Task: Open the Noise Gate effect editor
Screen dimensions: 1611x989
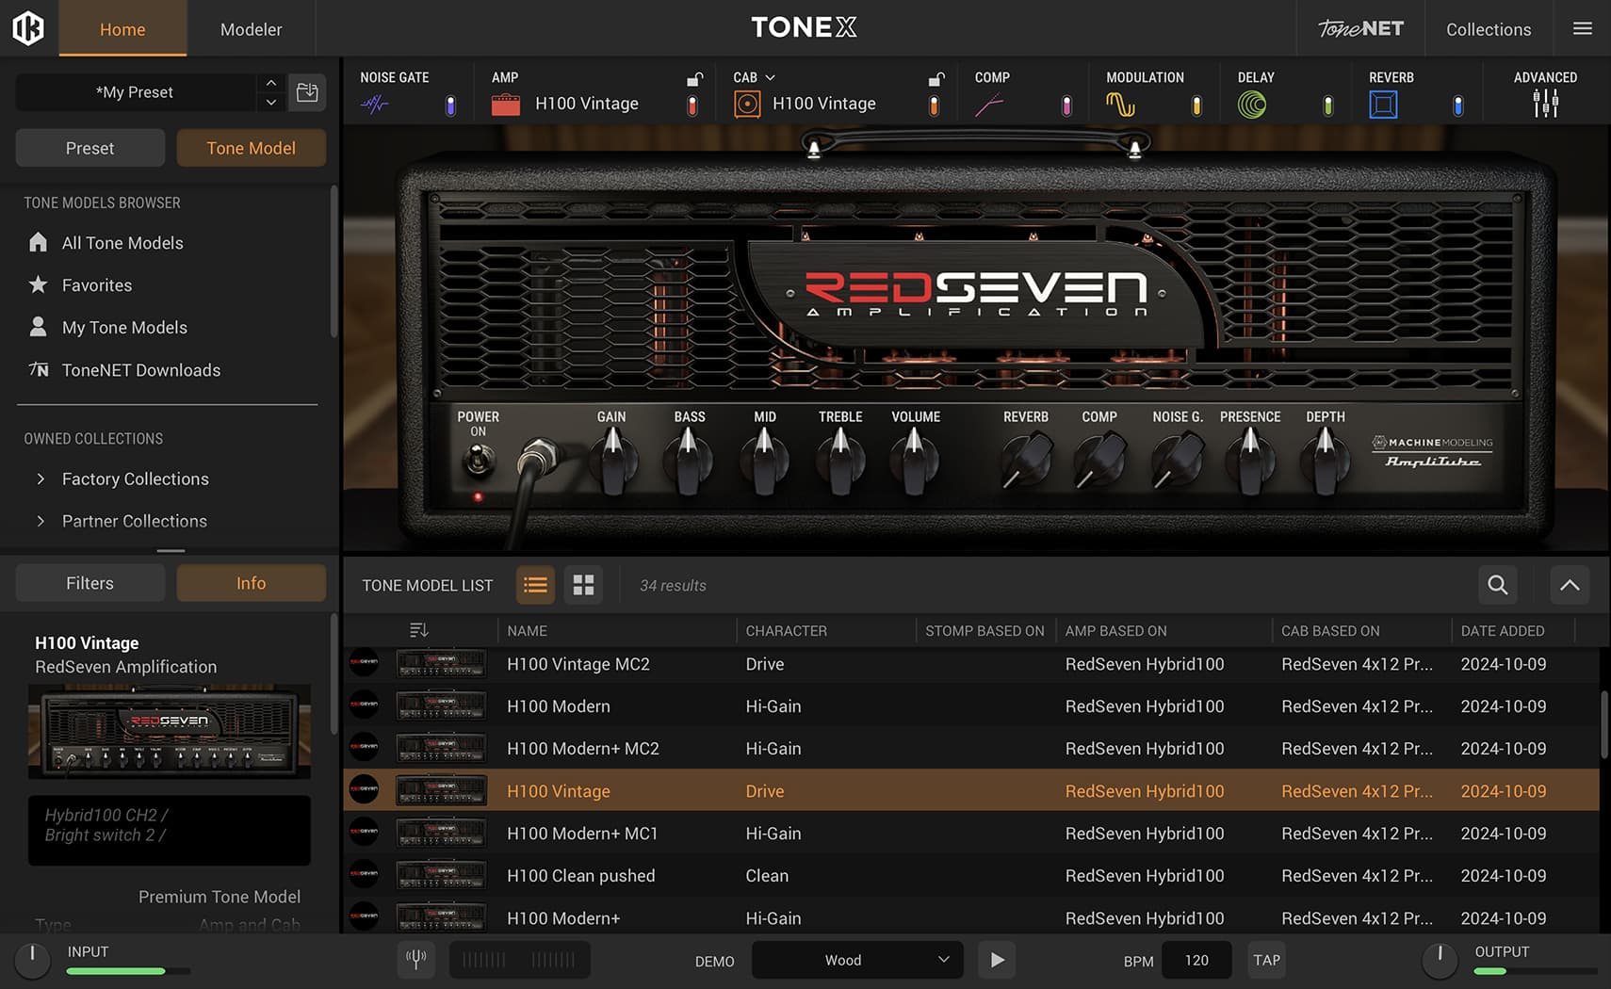Action: coord(375,104)
